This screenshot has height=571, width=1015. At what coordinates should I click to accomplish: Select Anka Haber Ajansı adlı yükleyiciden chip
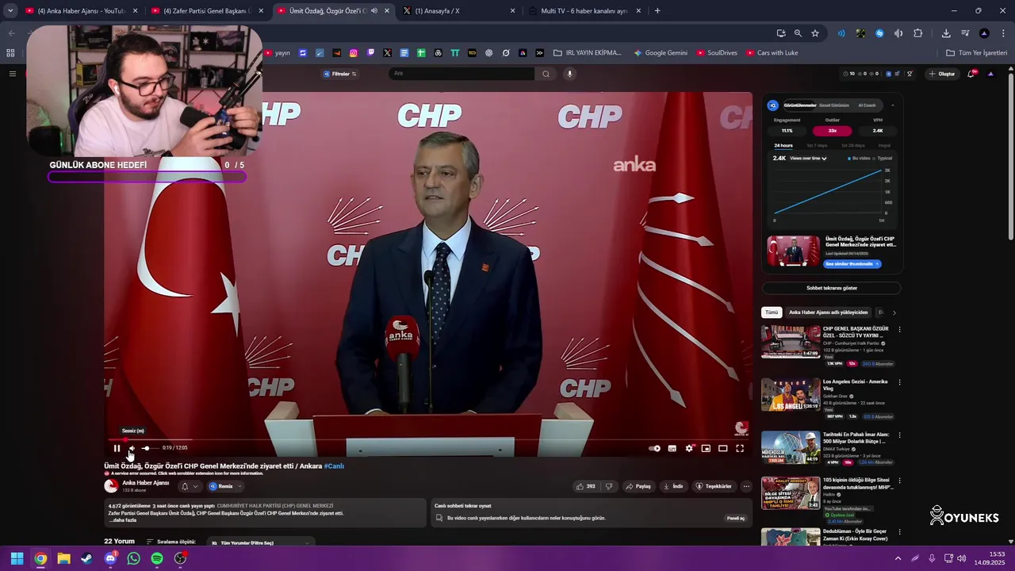tap(828, 312)
